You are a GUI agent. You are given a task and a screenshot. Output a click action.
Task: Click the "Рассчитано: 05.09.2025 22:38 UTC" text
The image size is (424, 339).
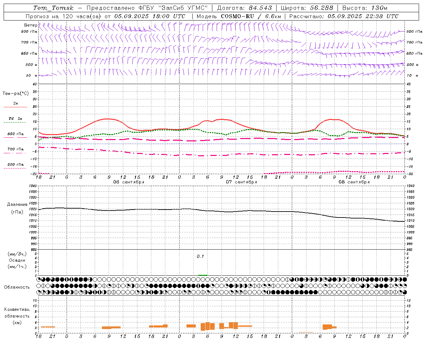[x=344, y=16]
